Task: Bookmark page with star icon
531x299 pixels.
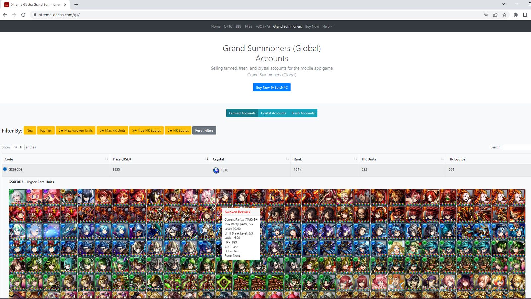Action: pos(505,15)
